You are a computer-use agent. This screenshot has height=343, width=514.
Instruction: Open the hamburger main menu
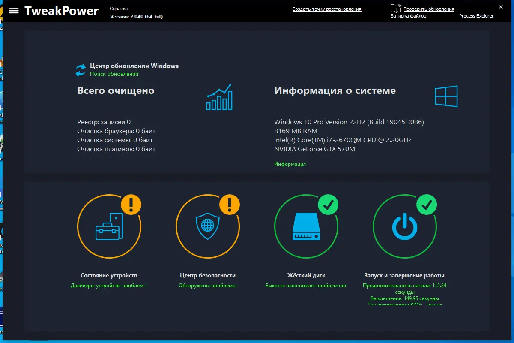tap(14, 11)
